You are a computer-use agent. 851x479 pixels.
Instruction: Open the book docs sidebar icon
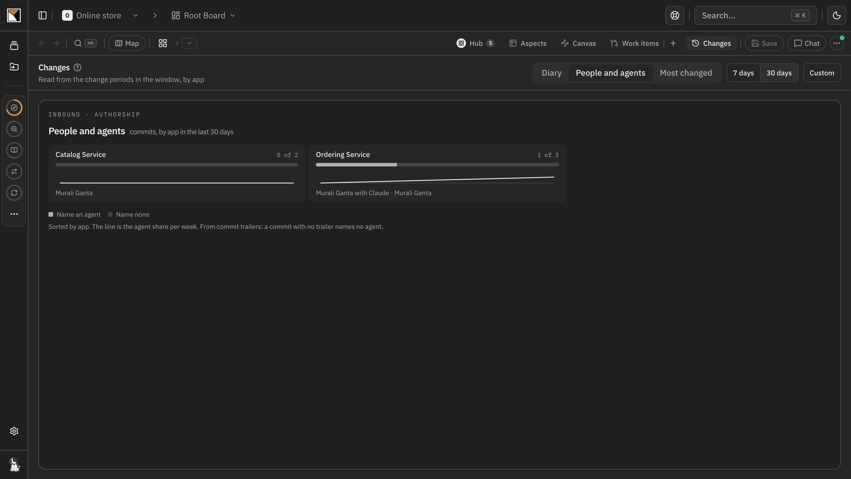point(14,151)
